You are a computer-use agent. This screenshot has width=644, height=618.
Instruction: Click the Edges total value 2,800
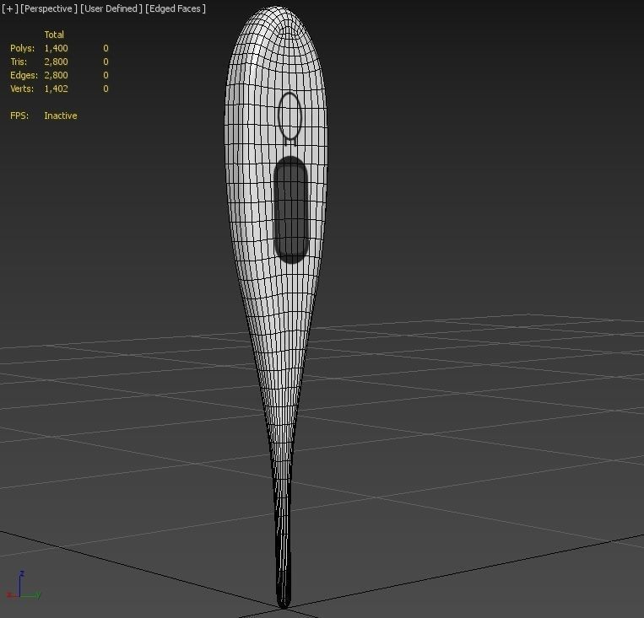(x=56, y=76)
